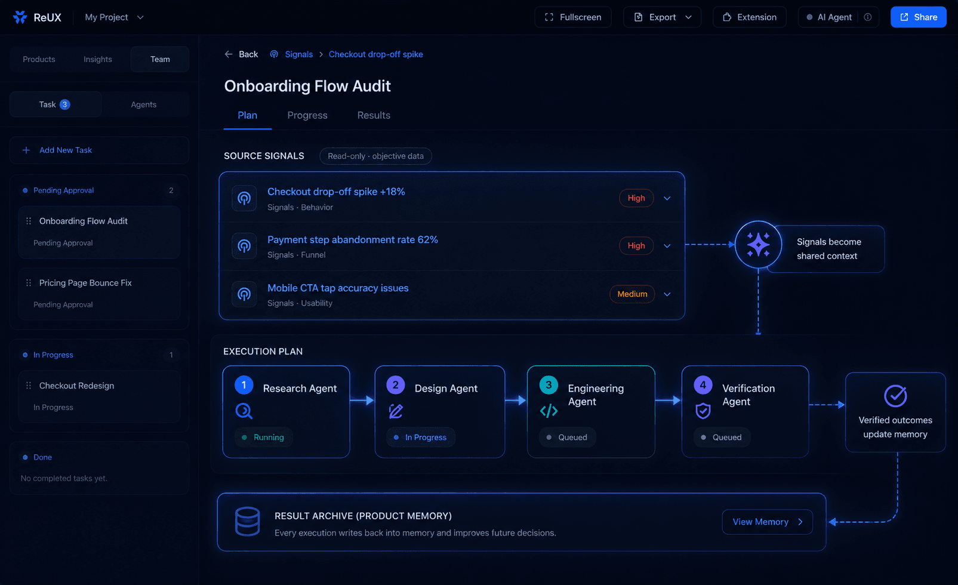Click Engineering Agent Queued status chip
Image resolution: width=958 pixels, height=585 pixels.
(567, 438)
